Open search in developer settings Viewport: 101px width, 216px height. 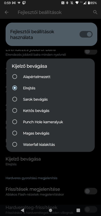[95, 12]
